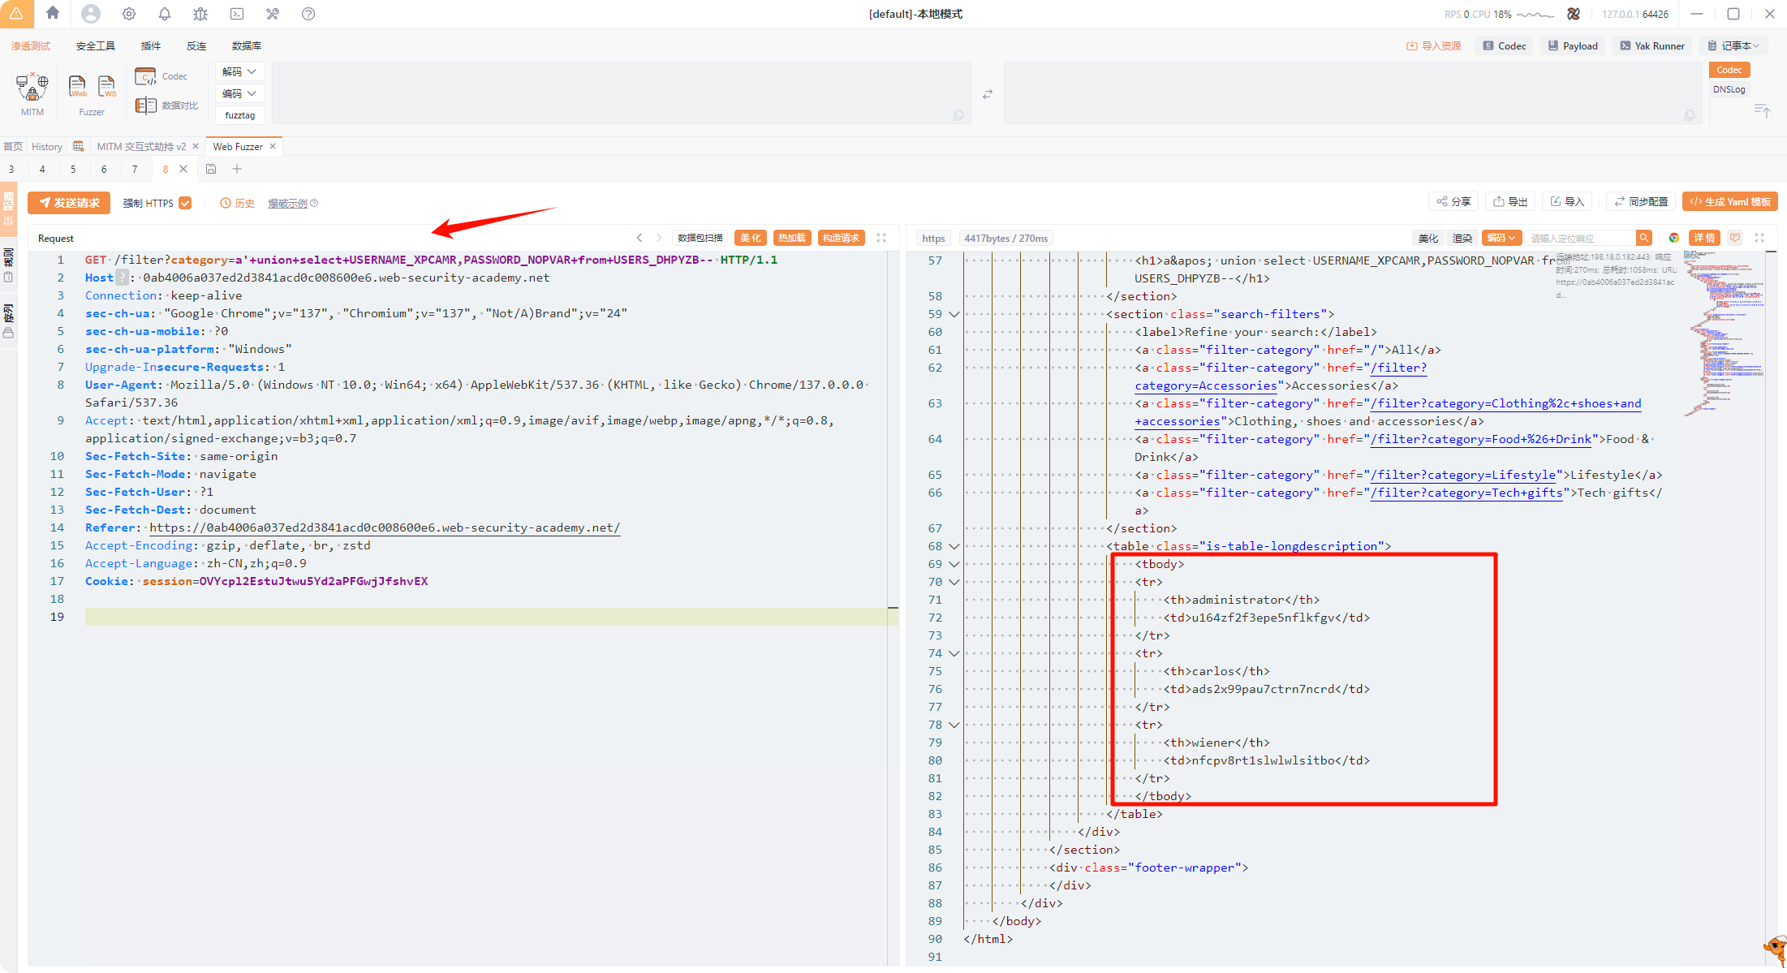The image size is (1787, 973).
Task: Close the Web Fuzzer tab
Action: point(273,146)
